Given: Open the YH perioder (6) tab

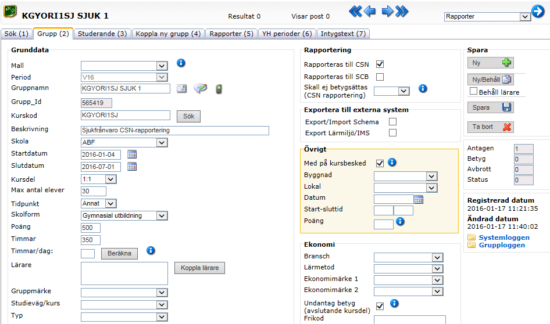Looking at the screenshot, I should click(287, 34).
